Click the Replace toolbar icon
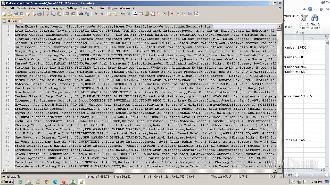The width and height of the screenshot is (330, 185). click(87, 14)
